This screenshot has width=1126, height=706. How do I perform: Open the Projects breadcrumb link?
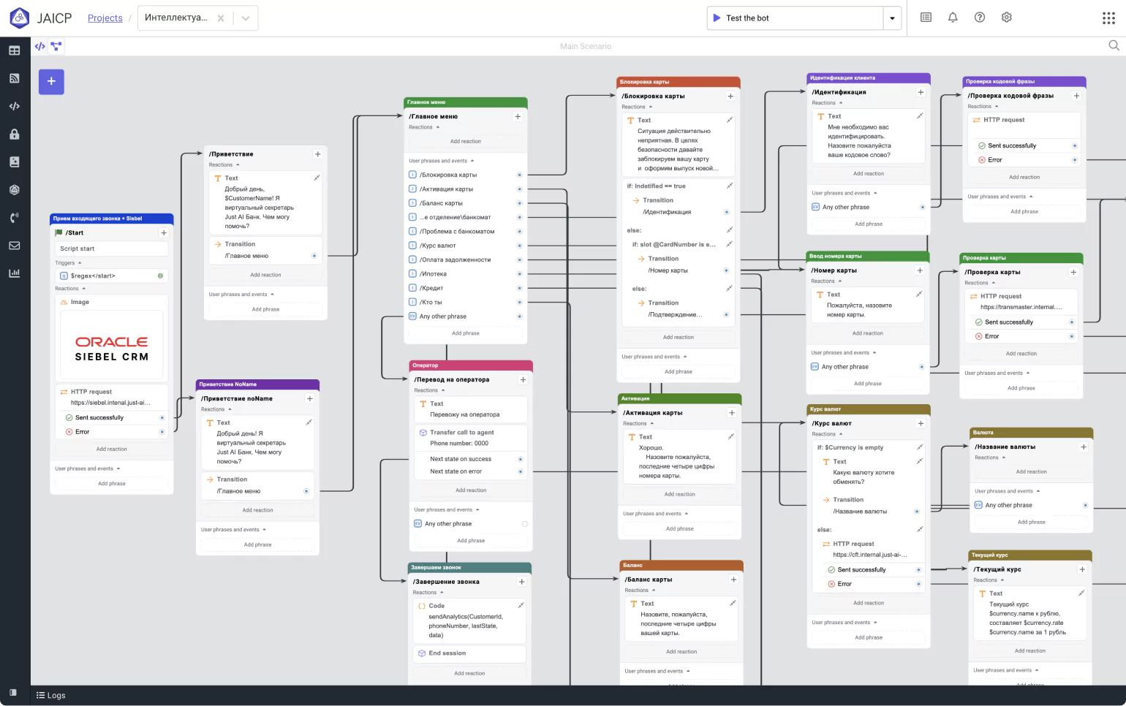105,18
